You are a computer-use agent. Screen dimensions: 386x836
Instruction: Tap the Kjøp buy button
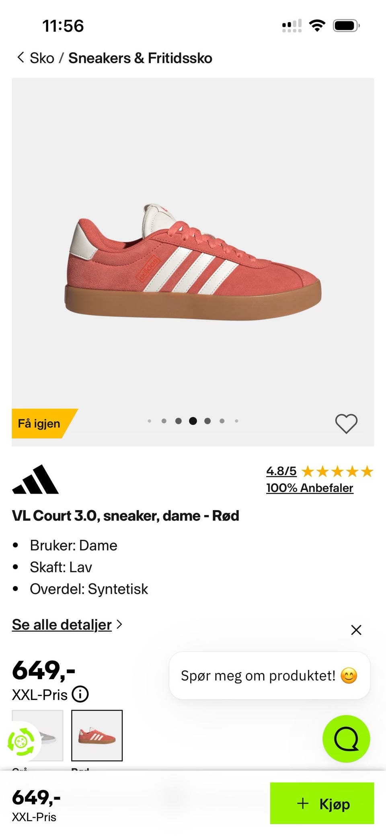(322, 803)
